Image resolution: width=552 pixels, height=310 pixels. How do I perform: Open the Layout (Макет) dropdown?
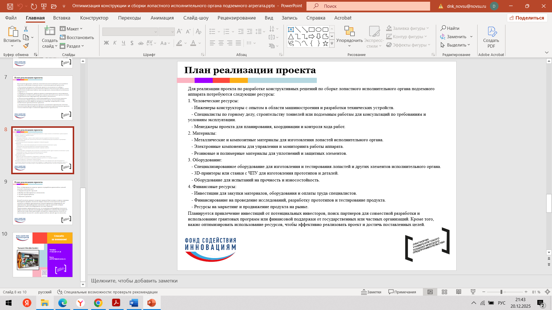pyautogui.click(x=71, y=29)
